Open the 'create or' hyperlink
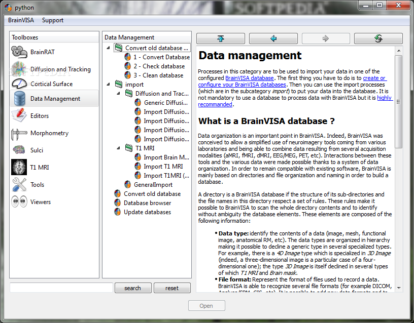The width and height of the screenshot is (414, 323). point(374,78)
